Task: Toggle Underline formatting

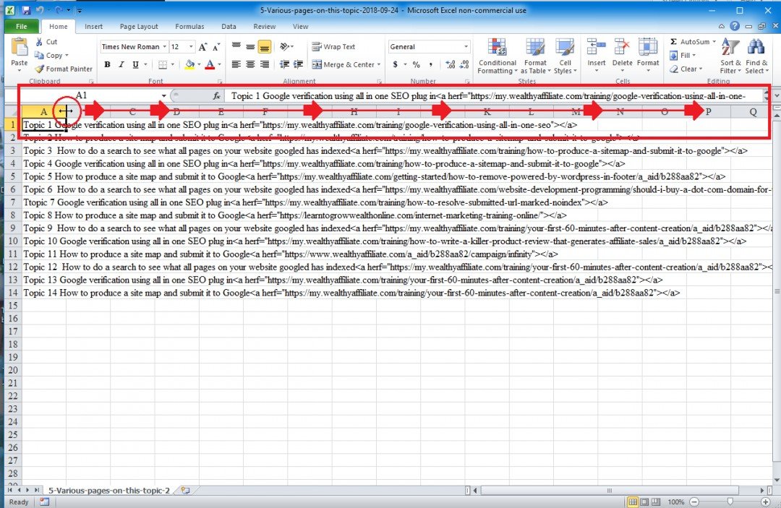Action: point(135,64)
